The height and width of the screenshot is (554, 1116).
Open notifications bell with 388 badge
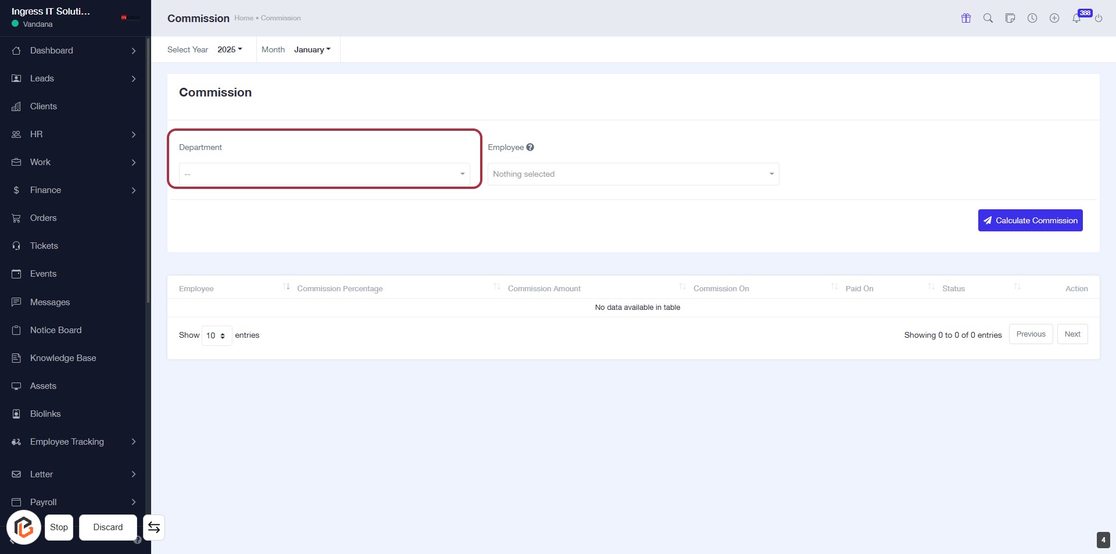(x=1076, y=18)
